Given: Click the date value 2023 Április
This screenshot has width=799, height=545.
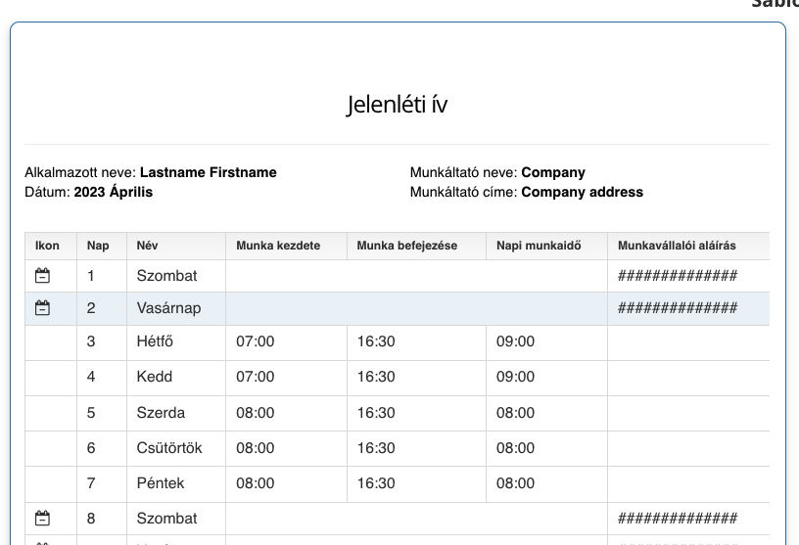Looking at the screenshot, I should click(x=114, y=192).
